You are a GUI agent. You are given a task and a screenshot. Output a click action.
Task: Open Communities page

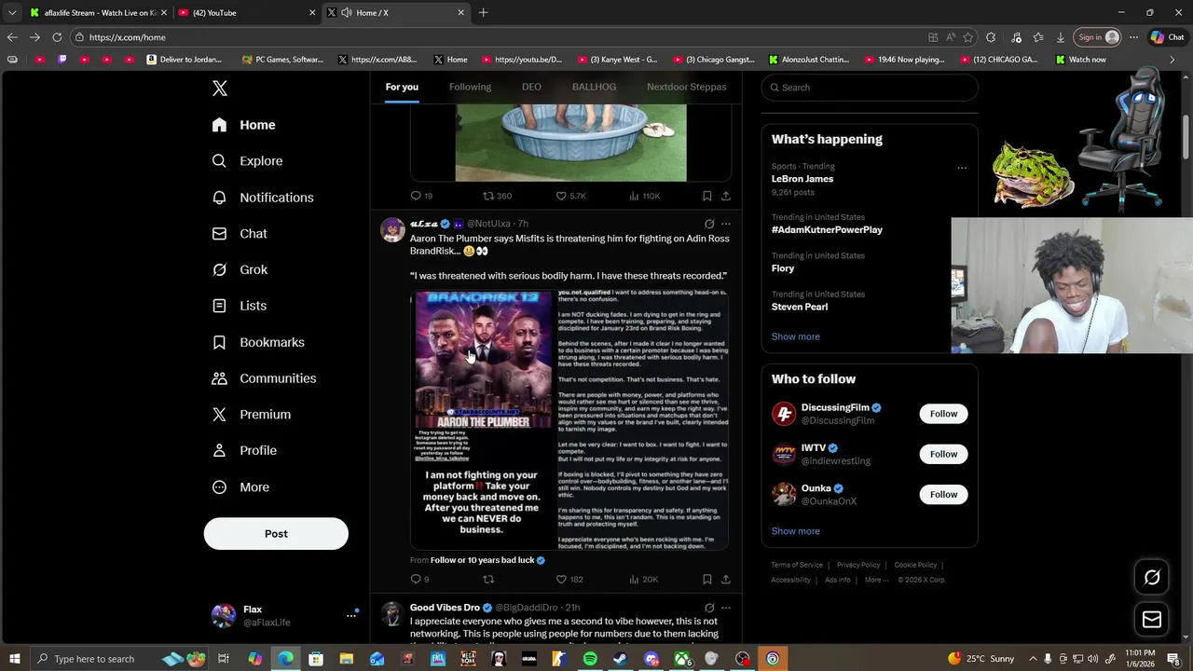[264, 378]
